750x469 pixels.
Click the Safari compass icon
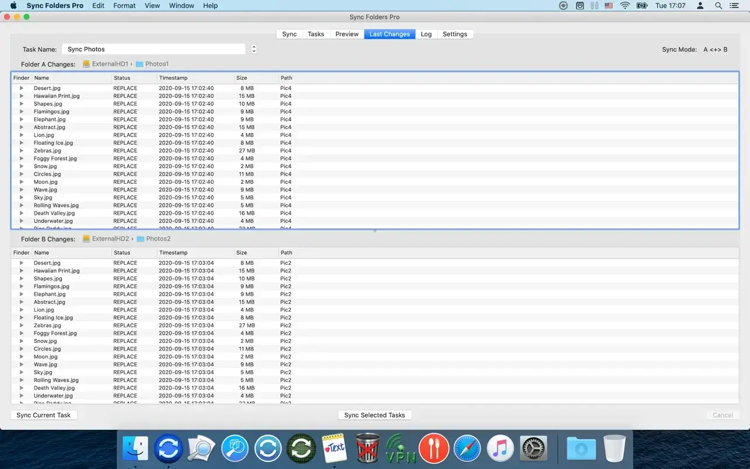click(467, 449)
